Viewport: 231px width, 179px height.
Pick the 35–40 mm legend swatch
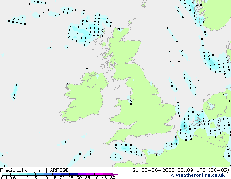(90, 174)
